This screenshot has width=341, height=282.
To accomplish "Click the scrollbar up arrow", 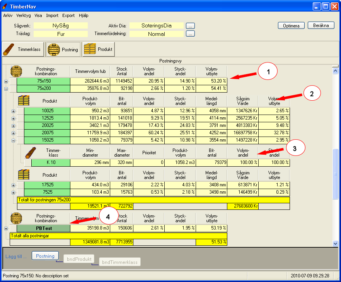I will coord(335,71).
